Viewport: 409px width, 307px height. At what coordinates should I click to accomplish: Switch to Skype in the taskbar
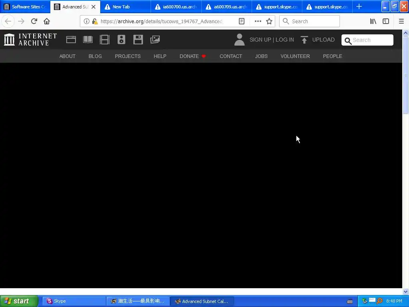click(x=74, y=301)
